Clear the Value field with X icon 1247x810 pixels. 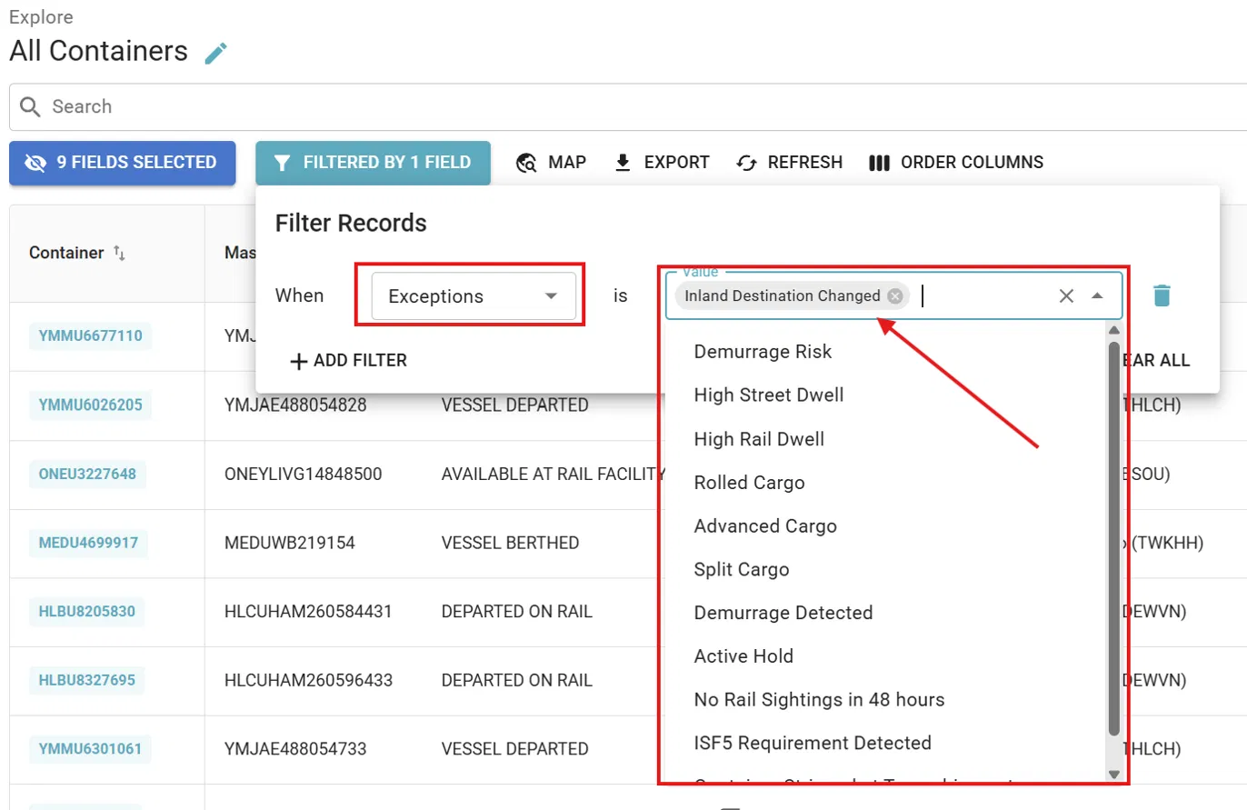(1066, 295)
